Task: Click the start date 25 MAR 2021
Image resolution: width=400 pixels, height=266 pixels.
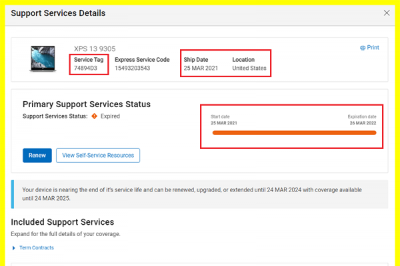Action: (223, 123)
